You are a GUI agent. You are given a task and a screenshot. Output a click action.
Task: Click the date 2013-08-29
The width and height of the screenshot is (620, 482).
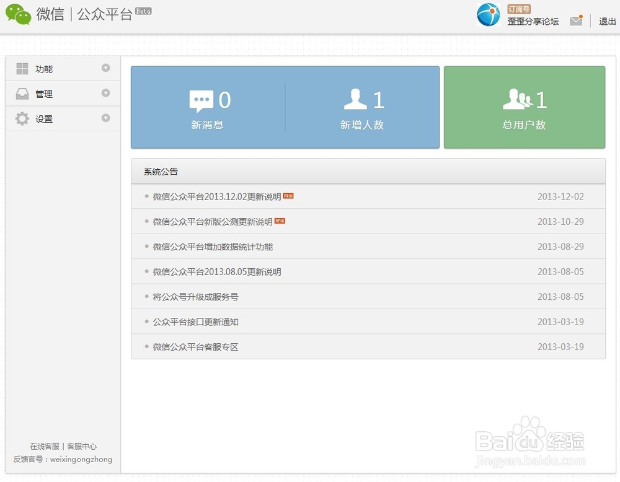pyautogui.click(x=560, y=247)
